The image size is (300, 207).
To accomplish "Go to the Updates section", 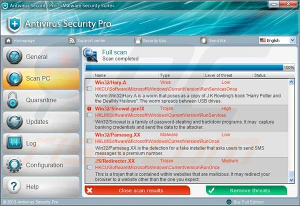I will 41,122.
